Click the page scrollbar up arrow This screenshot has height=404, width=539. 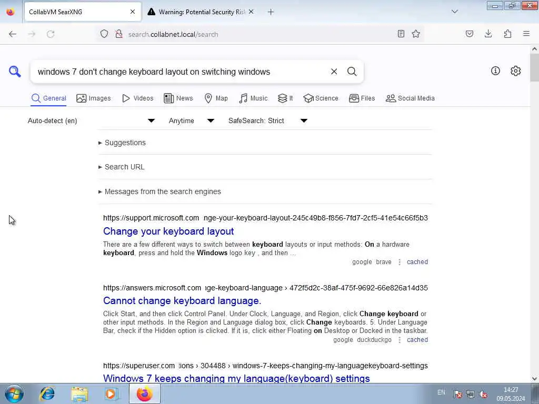pyautogui.click(x=535, y=49)
